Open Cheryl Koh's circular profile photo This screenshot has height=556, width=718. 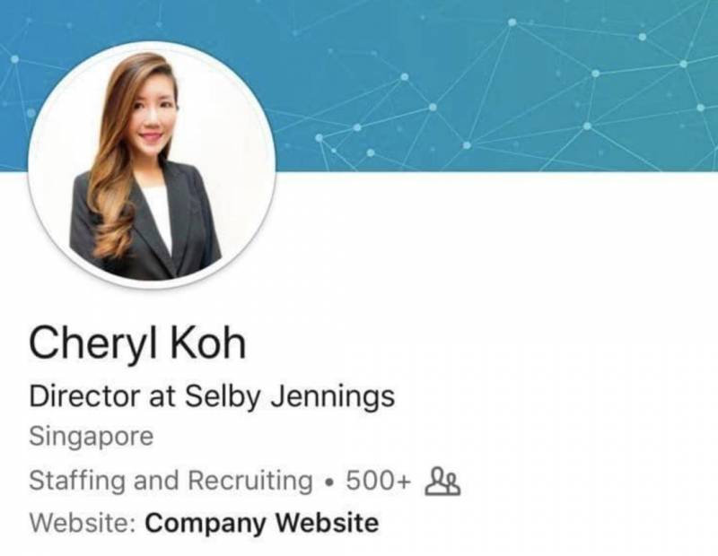tap(152, 165)
